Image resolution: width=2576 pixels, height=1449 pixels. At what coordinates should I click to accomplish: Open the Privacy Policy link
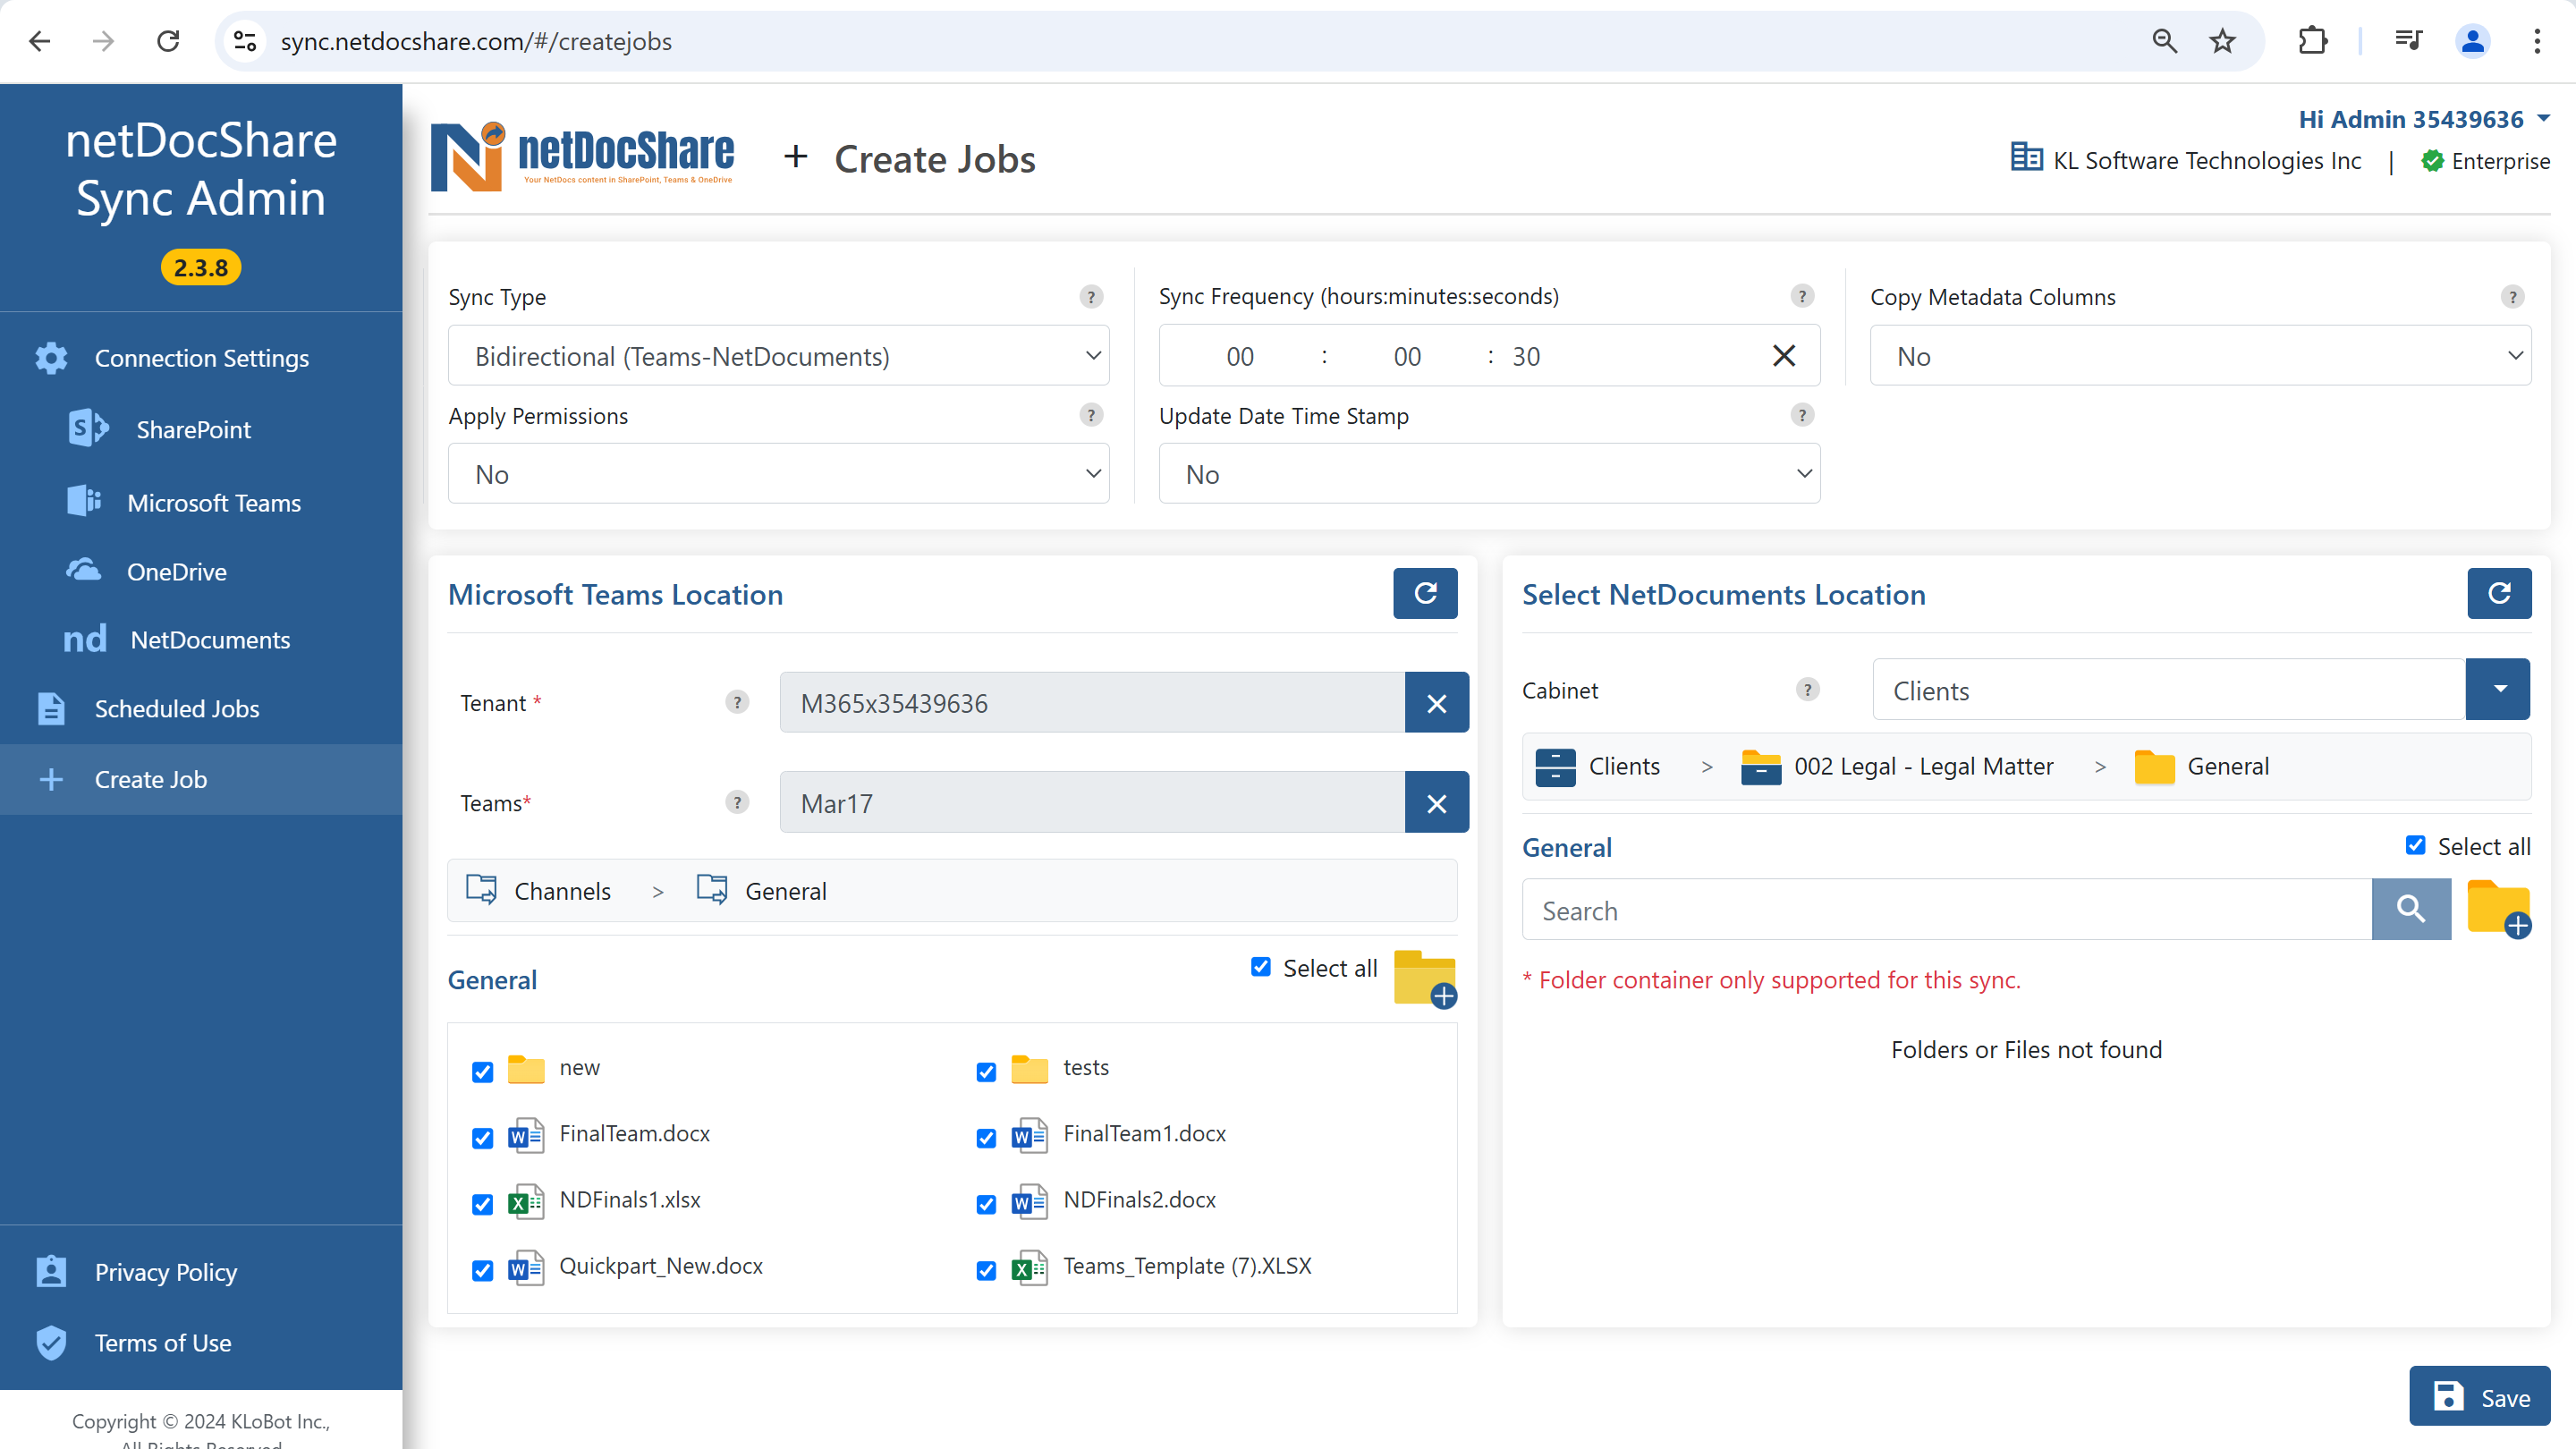point(165,1272)
